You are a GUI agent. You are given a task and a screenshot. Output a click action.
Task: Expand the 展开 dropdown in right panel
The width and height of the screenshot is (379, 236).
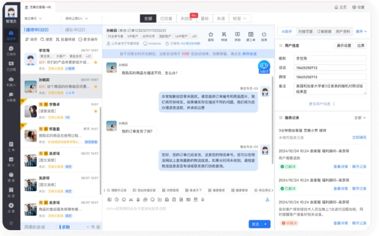pyautogui.click(x=361, y=32)
